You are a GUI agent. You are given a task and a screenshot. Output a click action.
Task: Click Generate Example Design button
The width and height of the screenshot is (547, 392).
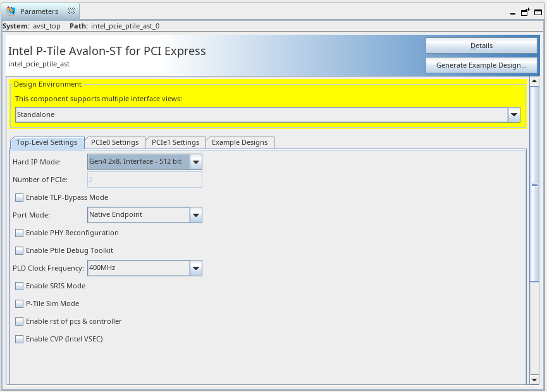tap(481, 65)
